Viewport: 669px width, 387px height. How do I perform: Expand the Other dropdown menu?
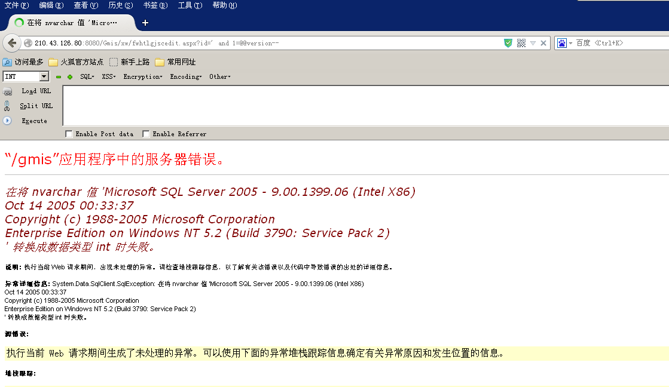pos(220,76)
